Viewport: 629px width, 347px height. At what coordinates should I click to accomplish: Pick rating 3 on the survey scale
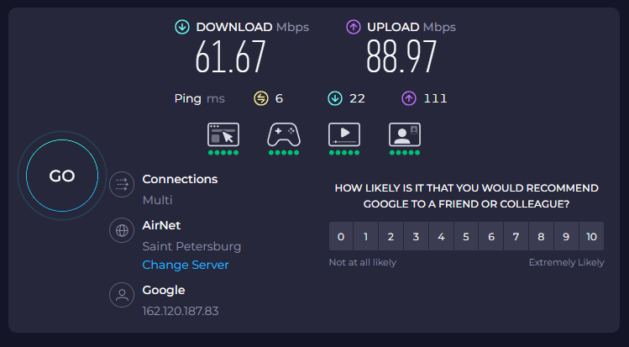(416, 237)
